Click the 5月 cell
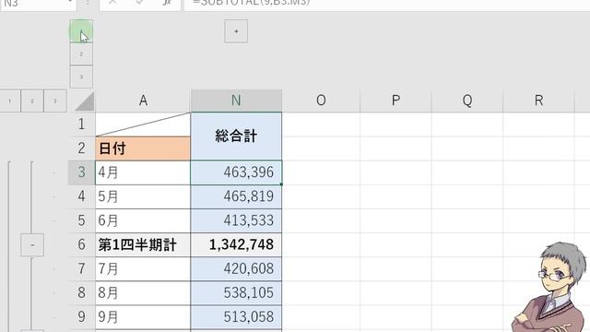 (143, 196)
